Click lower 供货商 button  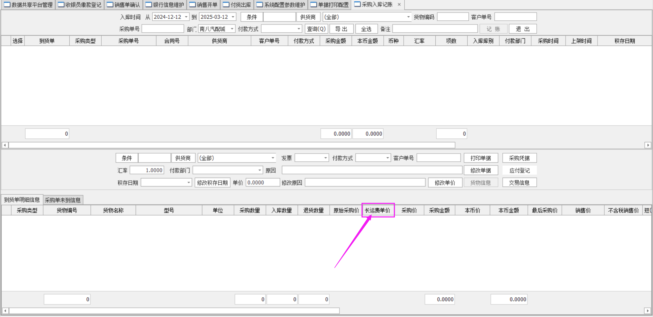[183, 158]
